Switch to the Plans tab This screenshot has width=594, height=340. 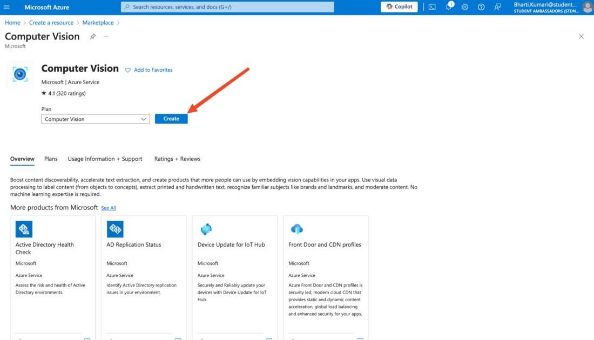[x=51, y=159]
